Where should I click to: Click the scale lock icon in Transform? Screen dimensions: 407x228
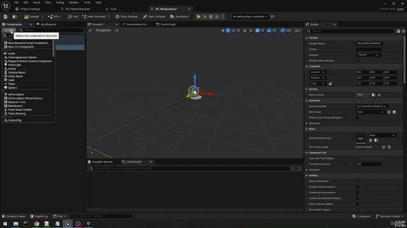coord(330,84)
